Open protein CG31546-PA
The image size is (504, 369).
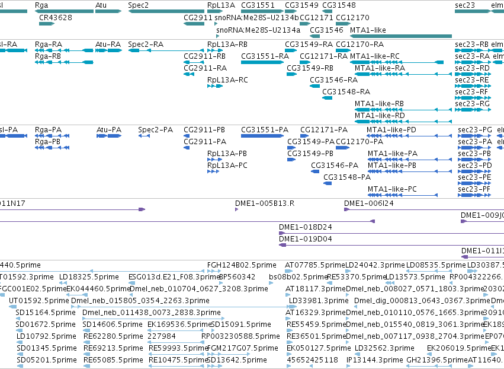(315, 171)
